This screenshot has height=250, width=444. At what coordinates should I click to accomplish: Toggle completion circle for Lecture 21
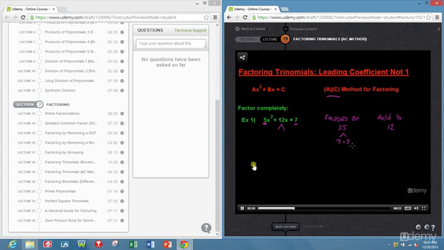pos(40,192)
